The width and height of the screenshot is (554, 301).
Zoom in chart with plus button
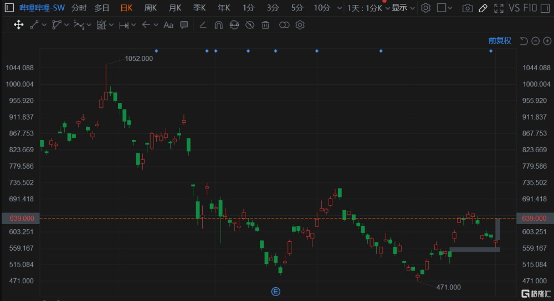547,40
